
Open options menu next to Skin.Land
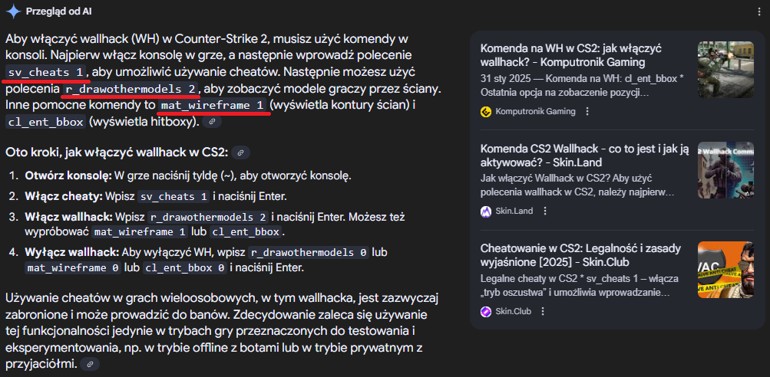click(x=544, y=211)
